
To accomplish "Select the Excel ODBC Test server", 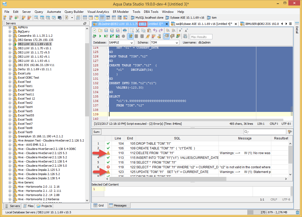I will pyautogui.click(x=28, y=78).
